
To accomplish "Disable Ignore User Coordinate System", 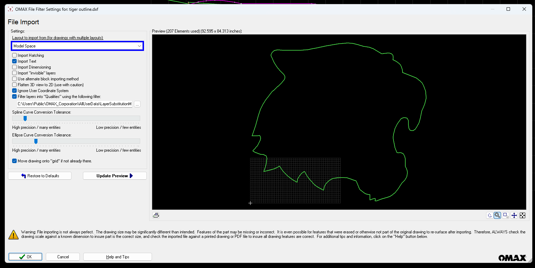I will [x=15, y=91].
